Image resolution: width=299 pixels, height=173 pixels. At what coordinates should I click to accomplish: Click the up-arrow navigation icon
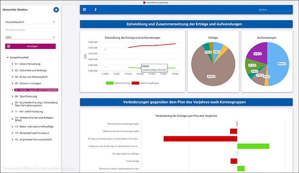click(x=95, y=9)
